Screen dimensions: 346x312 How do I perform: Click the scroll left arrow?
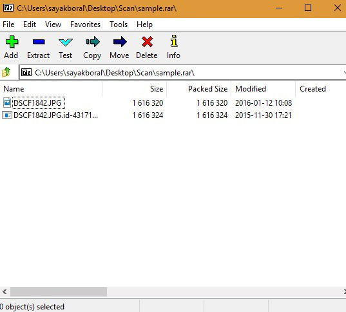[x=5, y=291]
